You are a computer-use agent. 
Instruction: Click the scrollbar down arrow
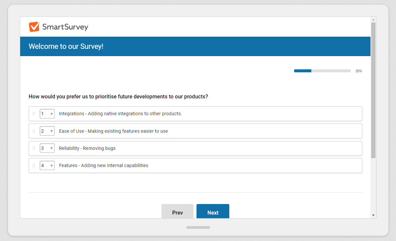[x=374, y=215]
